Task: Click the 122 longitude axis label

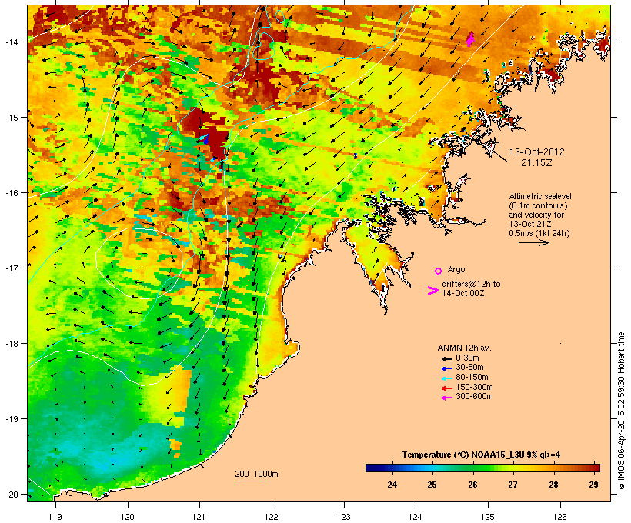Action: [272, 517]
